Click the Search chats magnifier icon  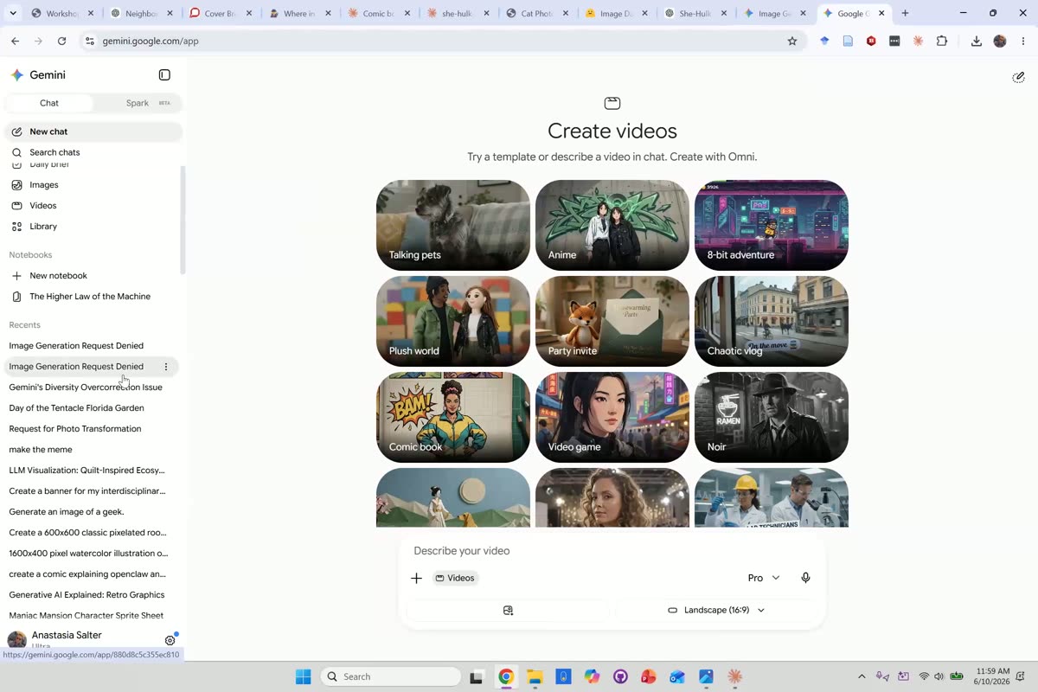[x=16, y=152]
